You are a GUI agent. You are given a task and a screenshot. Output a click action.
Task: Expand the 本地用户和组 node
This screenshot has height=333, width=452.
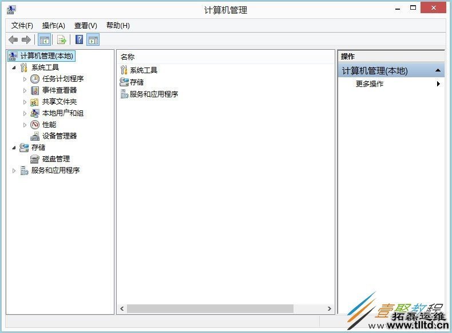25,114
